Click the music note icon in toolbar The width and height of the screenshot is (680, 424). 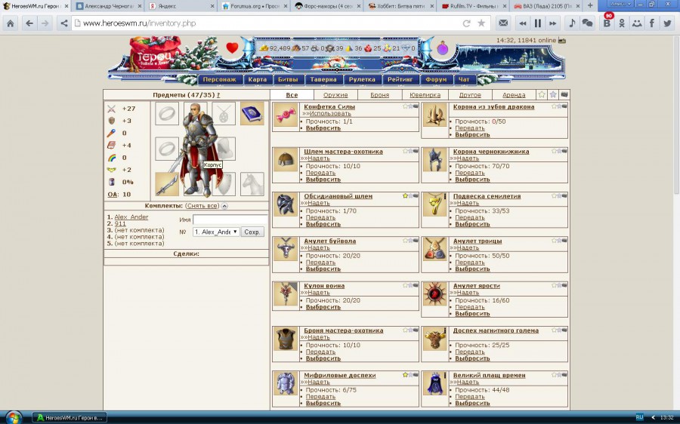pos(572,23)
